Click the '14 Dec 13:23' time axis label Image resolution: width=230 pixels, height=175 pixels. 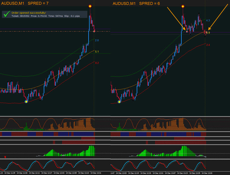tap(183, 173)
